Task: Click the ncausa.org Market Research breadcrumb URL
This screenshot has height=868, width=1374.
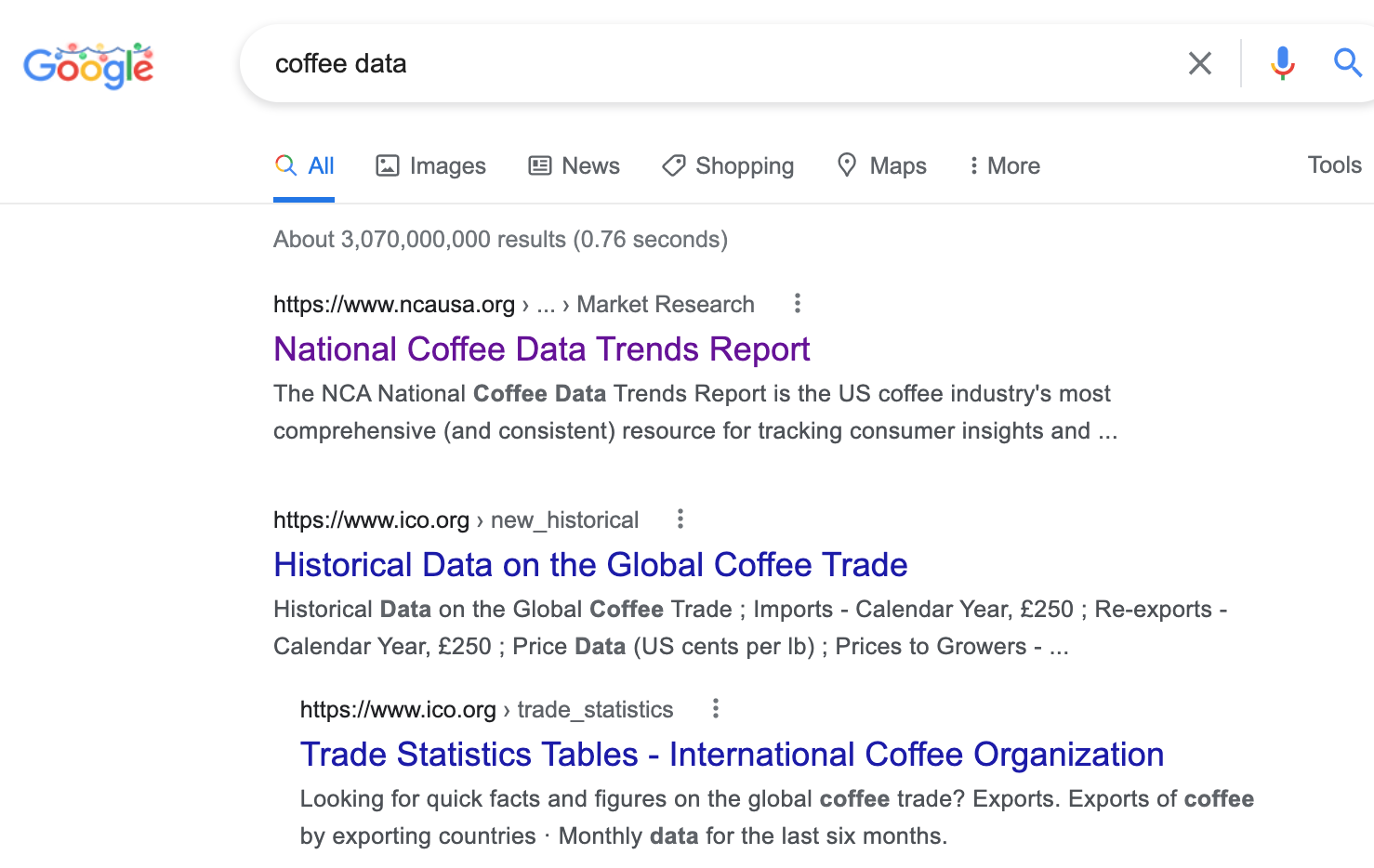Action: [513, 304]
